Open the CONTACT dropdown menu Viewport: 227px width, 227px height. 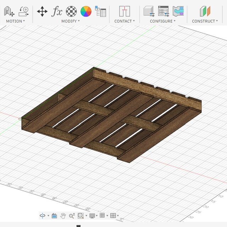point(124,21)
